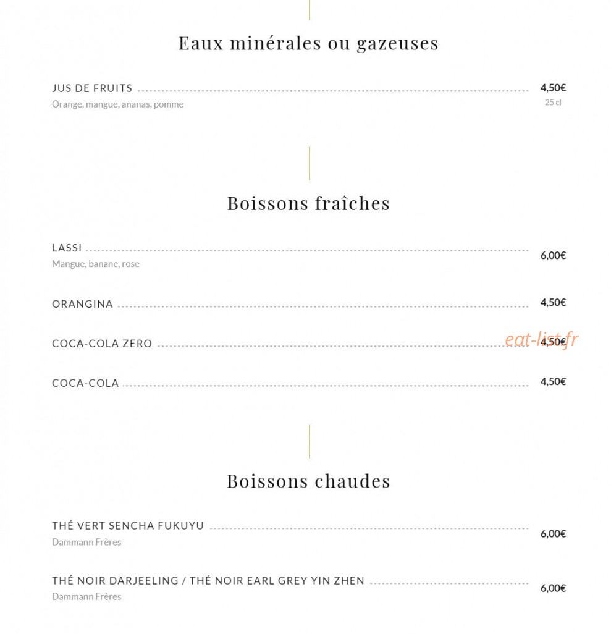The image size is (611, 634).
Task: Click the 25 cl volume label
Action: (553, 103)
